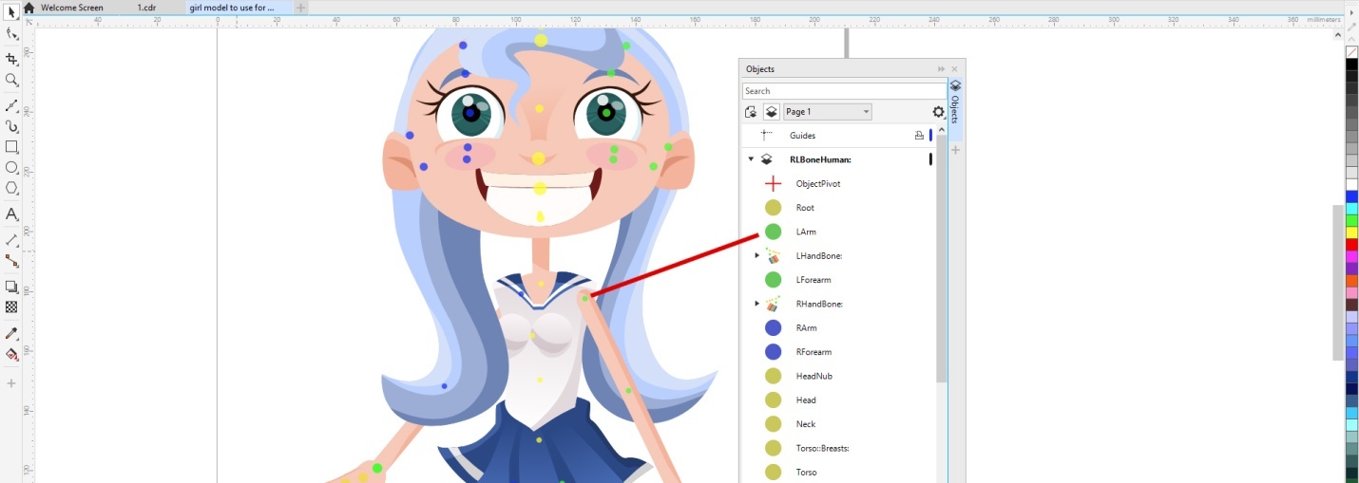Toggle print state of Guides layer
1359x483 pixels.
tap(919, 136)
